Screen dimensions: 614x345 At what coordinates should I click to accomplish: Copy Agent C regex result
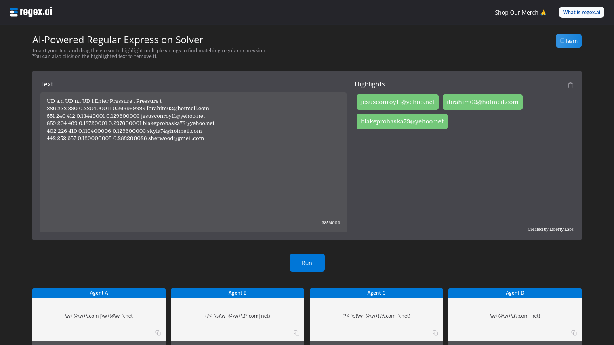pyautogui.click(x=435, y=333)
